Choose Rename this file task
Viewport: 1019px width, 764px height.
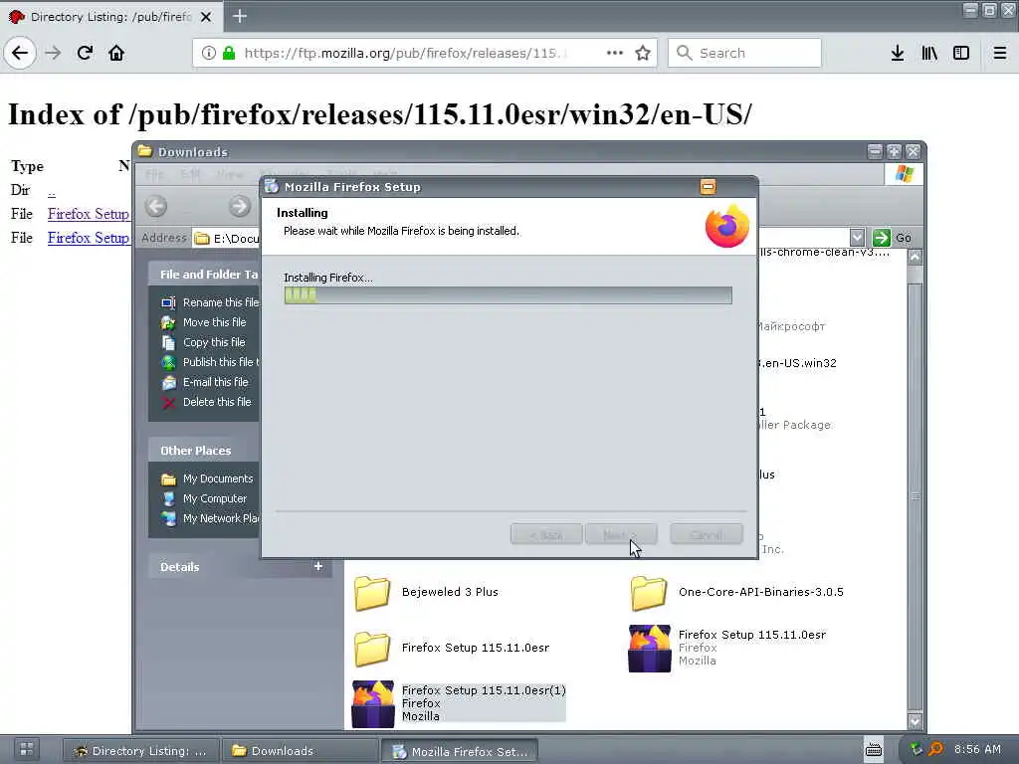click(x=210, y=302)
